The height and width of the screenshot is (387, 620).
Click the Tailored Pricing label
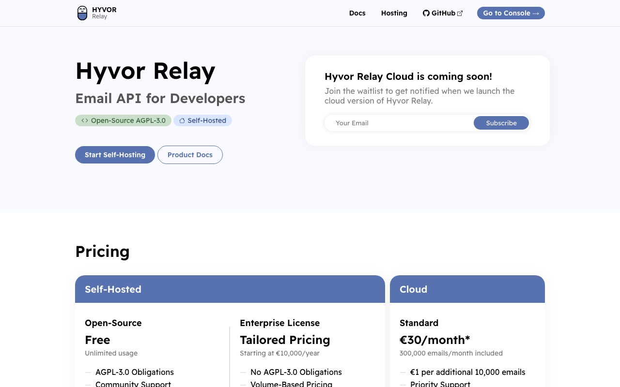(x=285, y=340)
